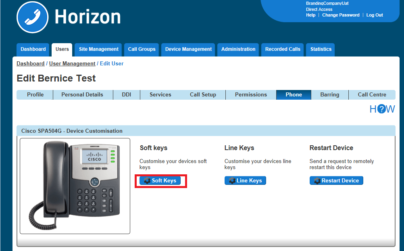
Task: Click 'Customise your devices soft keys' text
Action: (173, 164)
